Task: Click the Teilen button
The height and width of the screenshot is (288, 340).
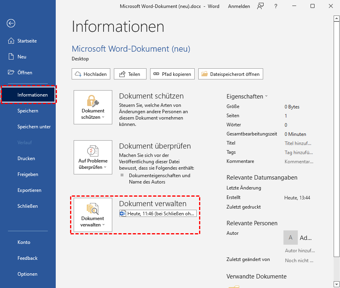Action: (x=130, y=74)
